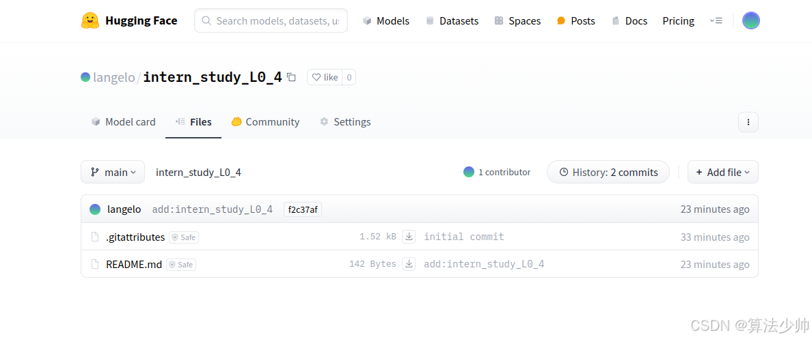Open the Docs page

630,20
